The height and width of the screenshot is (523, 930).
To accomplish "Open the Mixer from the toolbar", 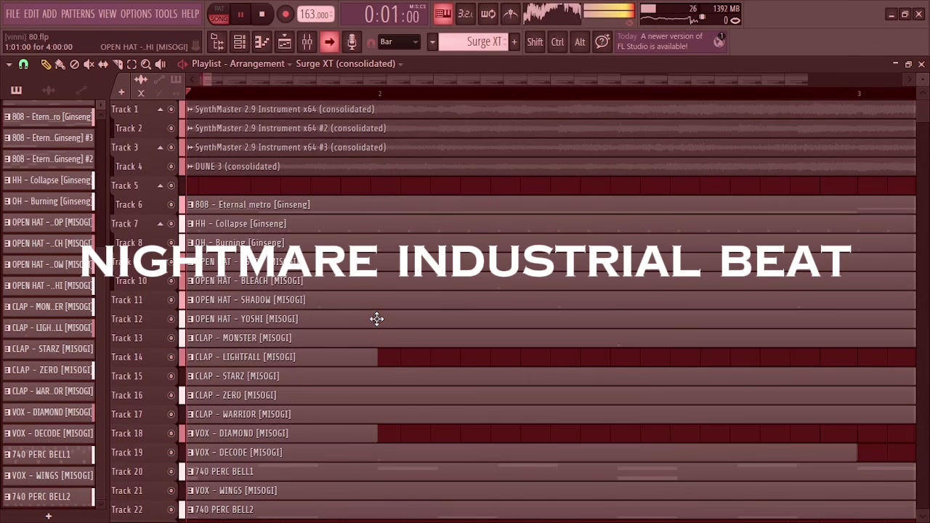I will 307,42.
